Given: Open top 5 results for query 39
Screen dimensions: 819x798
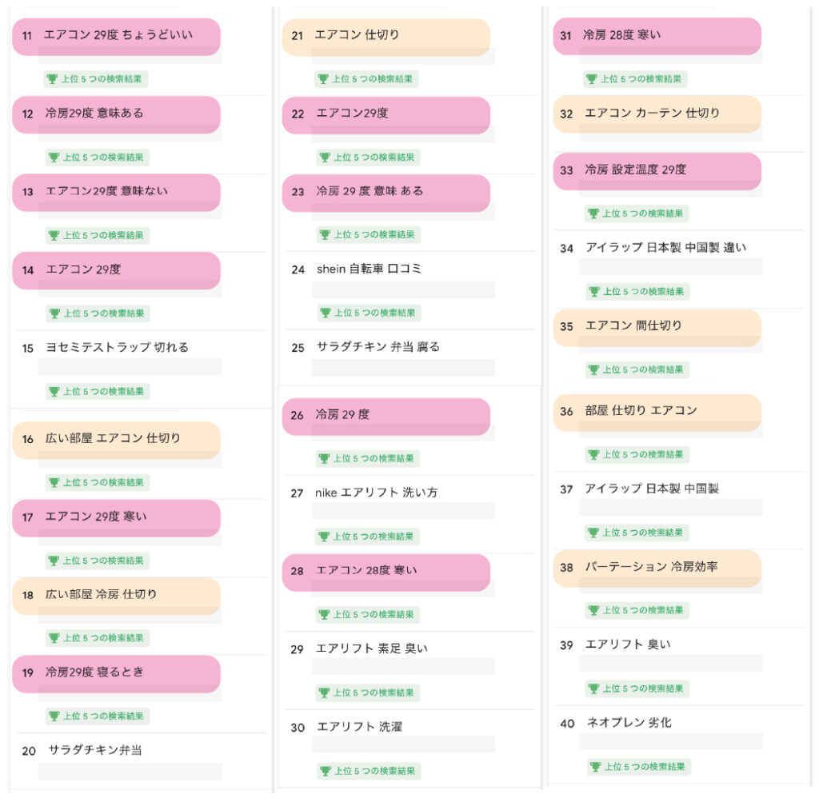Looking at the screenshot, I should pos(637,688).
